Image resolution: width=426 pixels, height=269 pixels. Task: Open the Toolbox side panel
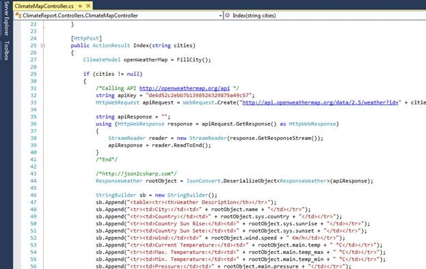pyautogui.click(x=7, y=51)
